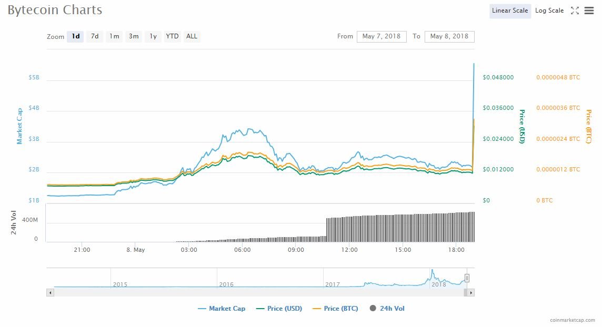This screenshot has width=602, height=327.
Task: Switch to Linear Scale
Action: (510, 11)
